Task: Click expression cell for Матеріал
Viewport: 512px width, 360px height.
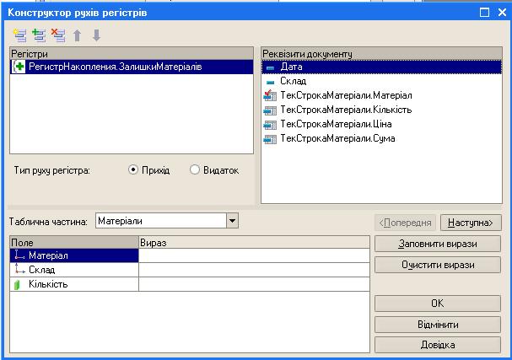Action: pos(254,255)
